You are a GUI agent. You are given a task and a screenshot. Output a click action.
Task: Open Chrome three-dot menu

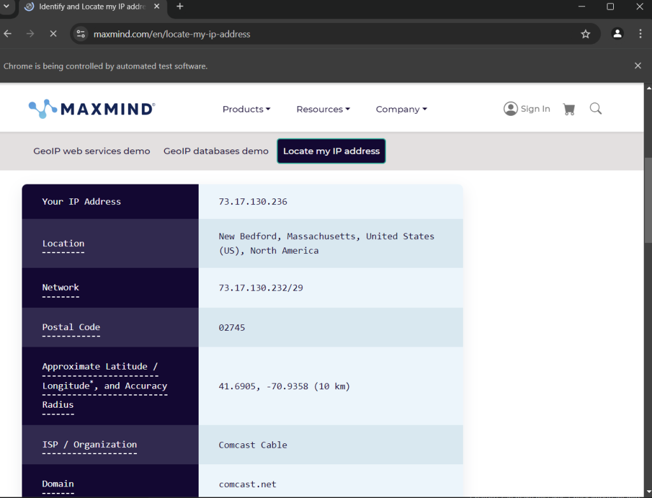pos(640,34)
